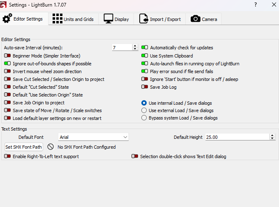
Task: Decrease the Default Height value
Action: click(x=272, y=138)
